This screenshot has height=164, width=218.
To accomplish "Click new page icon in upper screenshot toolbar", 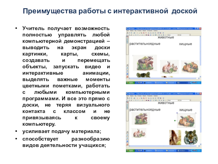I will pos(127,33).
